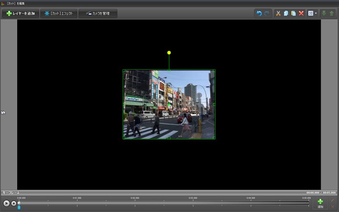Click keyframe marker 1 under the timeline
Image resolution: width=339 pixels, height=212 pixels.
19,208
